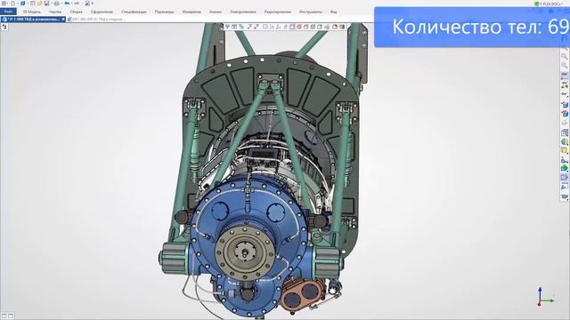Open the Оформление ribbon tab

click(102, 12)
